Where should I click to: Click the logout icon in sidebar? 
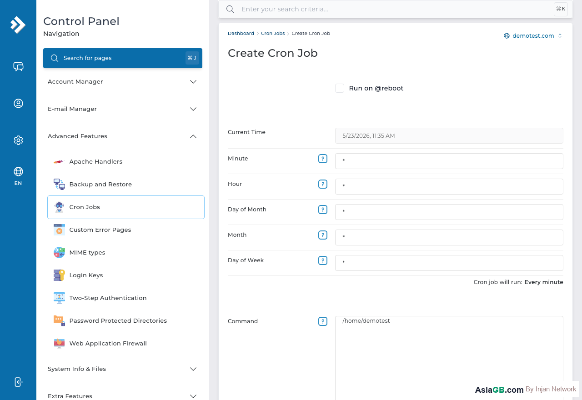(18, 382)
